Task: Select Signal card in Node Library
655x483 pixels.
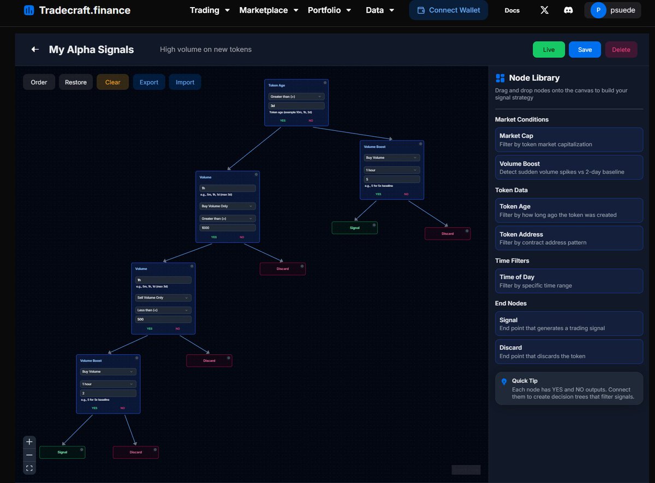Action: coord(569,324)
